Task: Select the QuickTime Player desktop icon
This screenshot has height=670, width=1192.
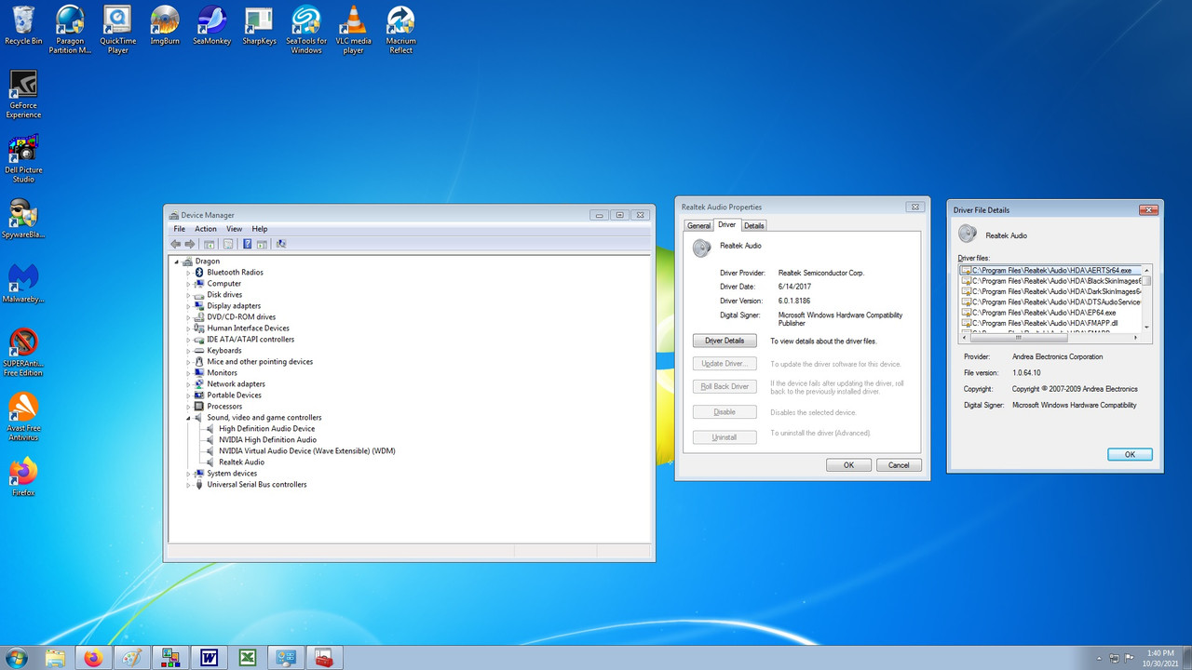Action: pyautogui.click(x=117, y=30)
